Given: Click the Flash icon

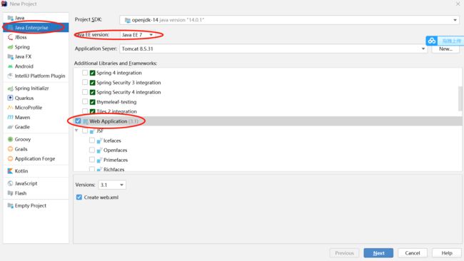Looking at the screenshot, I should tap(11, 193).
